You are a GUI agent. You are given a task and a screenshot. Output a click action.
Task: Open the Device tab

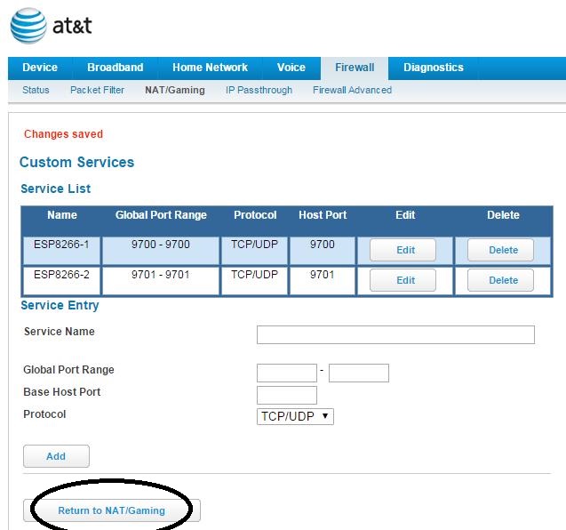pyautogui.click(x=40, y=68)
